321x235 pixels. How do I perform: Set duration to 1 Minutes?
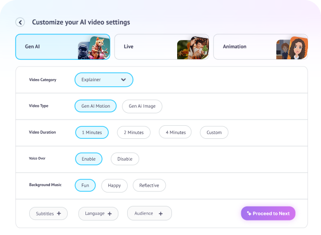92,133
